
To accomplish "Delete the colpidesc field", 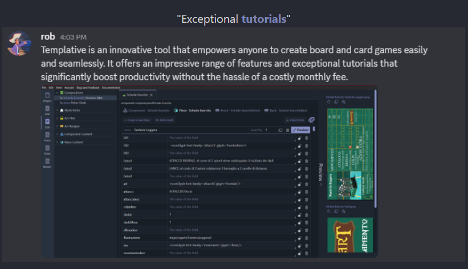I will [x=307, y=207].
